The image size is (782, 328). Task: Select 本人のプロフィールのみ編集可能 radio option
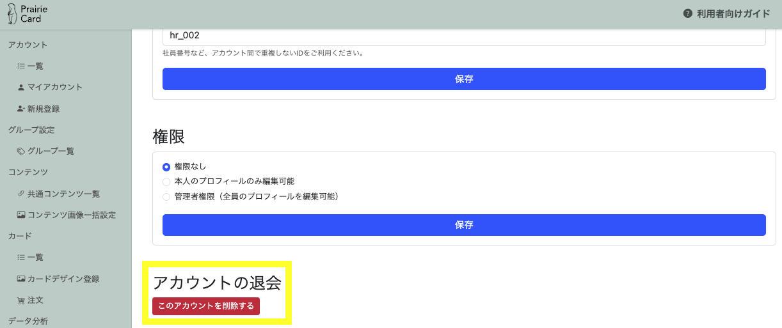[166, 182]
